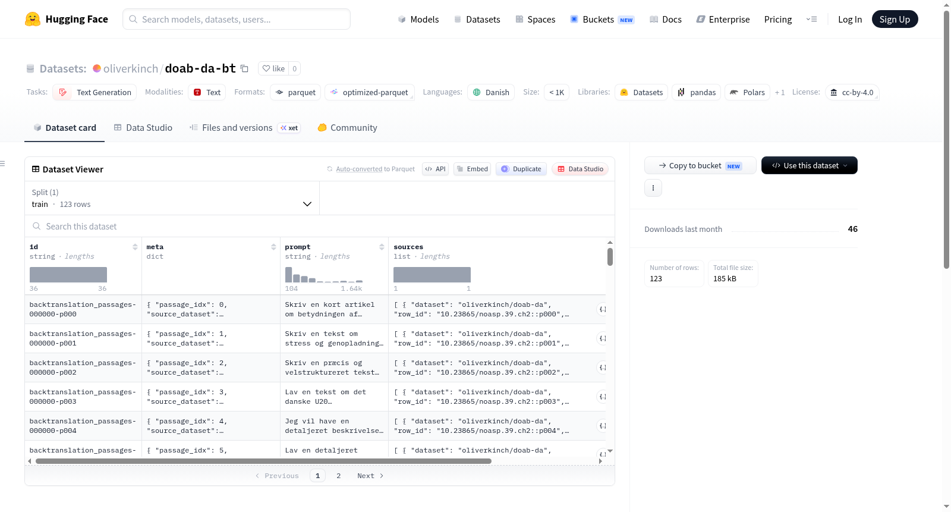Copy dataset name with copy icon

[244, 68]
